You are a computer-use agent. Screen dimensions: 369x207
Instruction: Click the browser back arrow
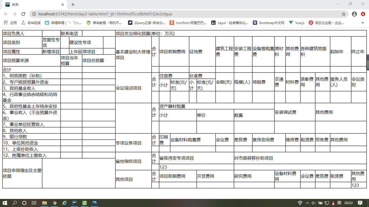[x=6, y=14]
